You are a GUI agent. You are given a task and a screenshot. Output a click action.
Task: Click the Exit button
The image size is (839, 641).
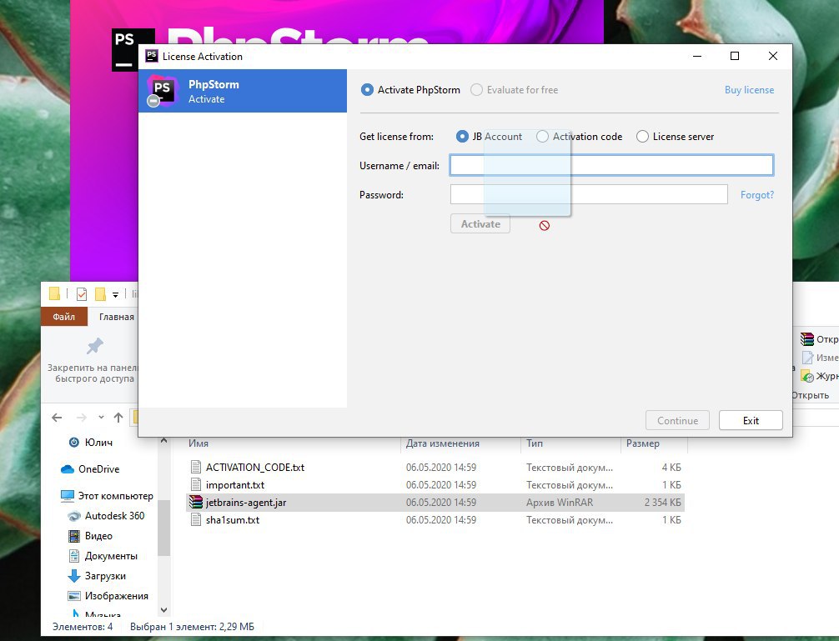751,420
